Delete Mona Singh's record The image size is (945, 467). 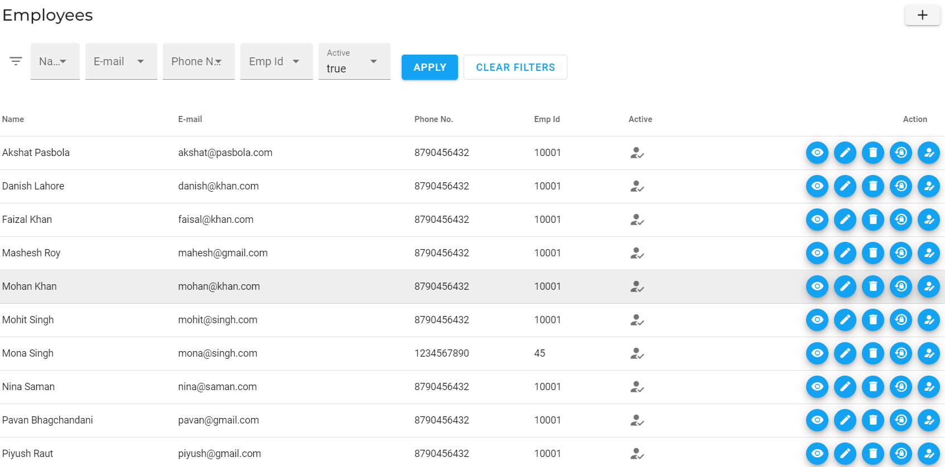pyautogui.click(x=872, y=353)
